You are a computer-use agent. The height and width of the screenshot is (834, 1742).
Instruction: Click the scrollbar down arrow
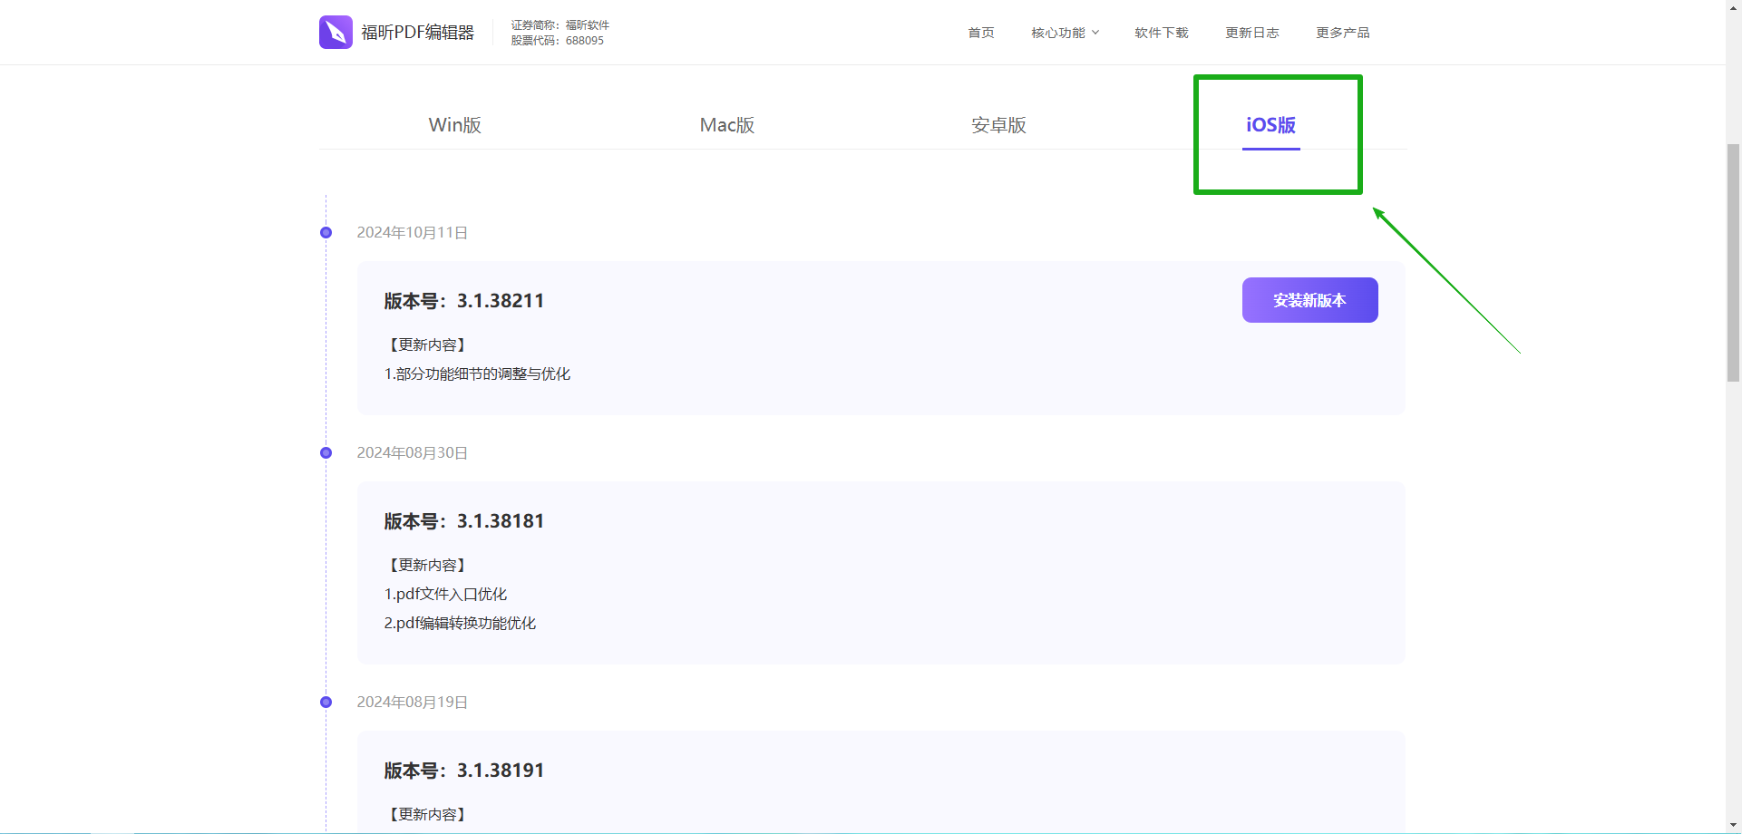pyautogui.click(x=1733, y=826)
